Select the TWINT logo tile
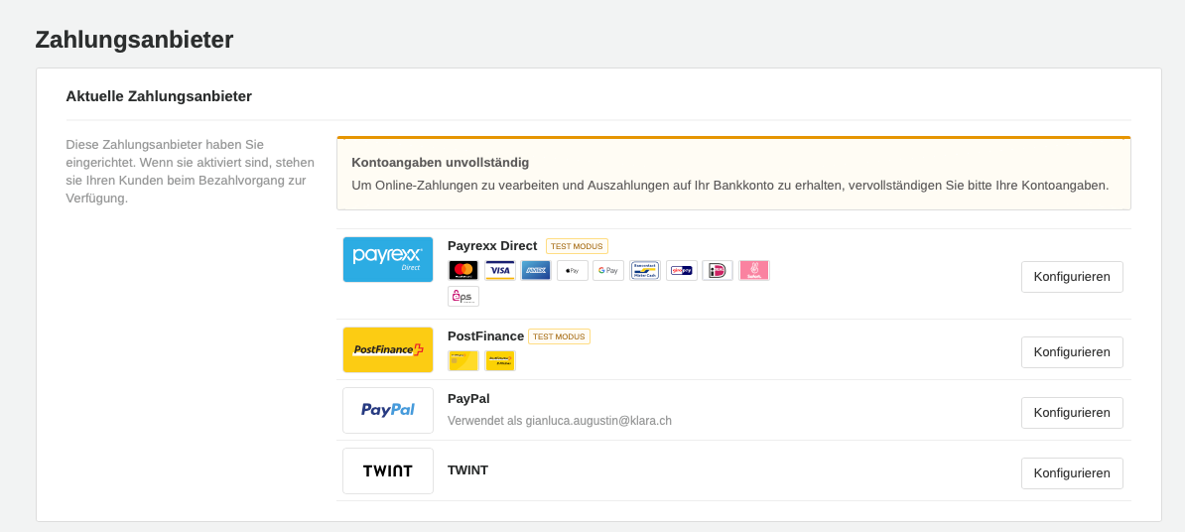This screenshot has width=1185, height=532. pyautogui.click(x=388, y=470)
